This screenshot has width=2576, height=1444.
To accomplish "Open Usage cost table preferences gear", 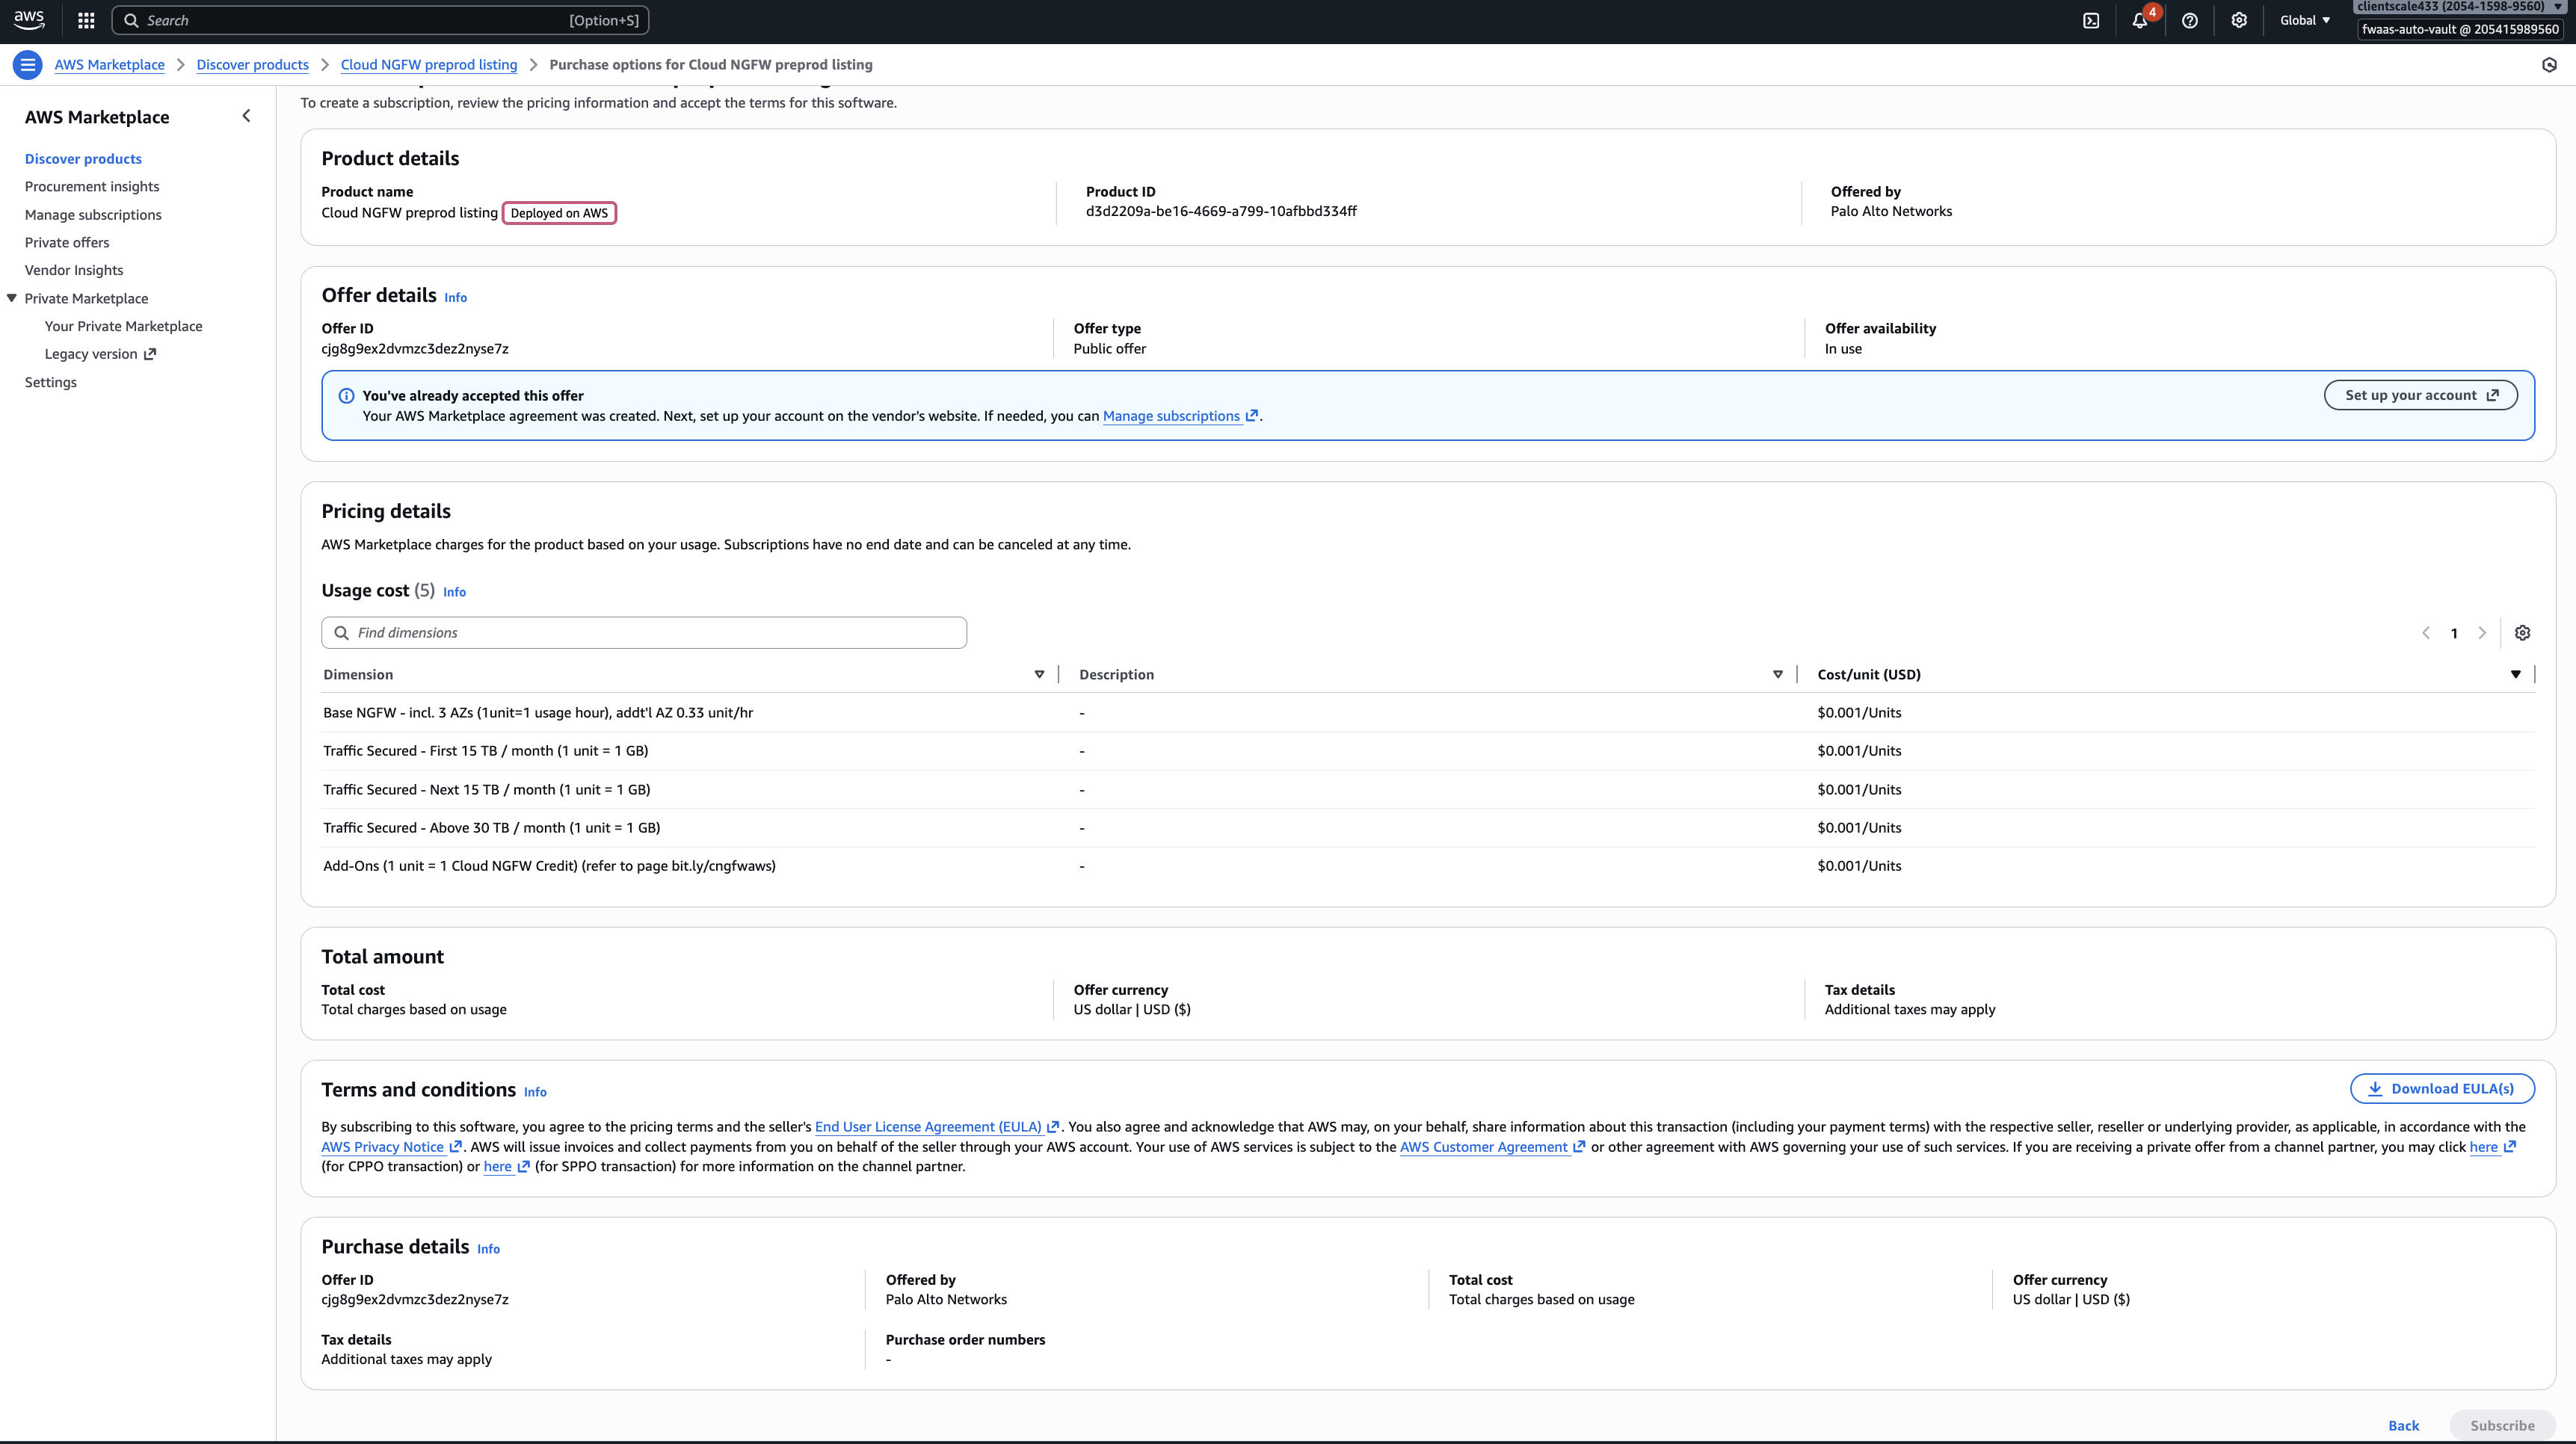I will (x=2522, y=633).
